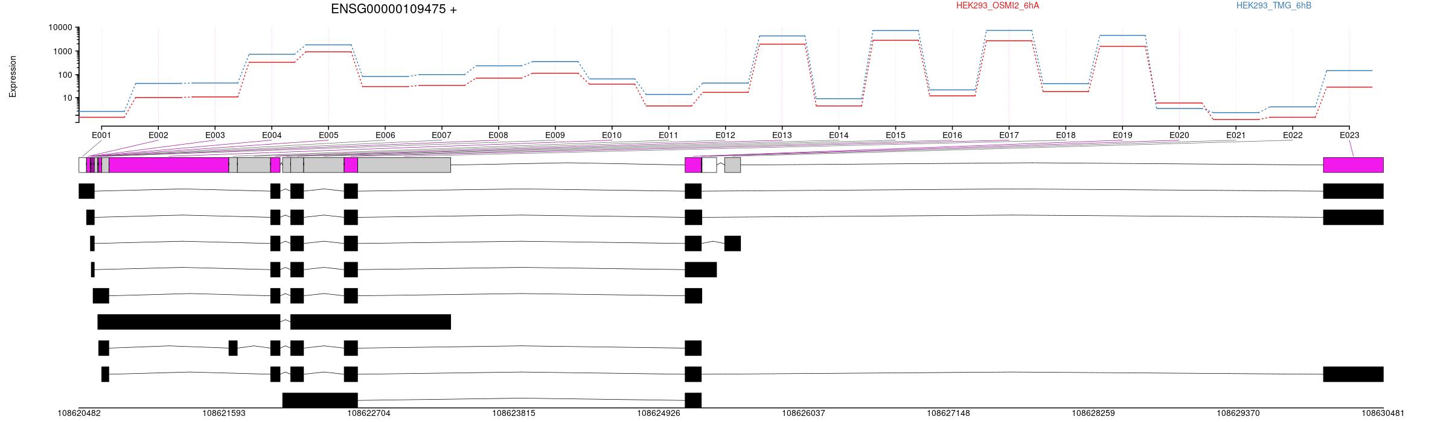Click the E008 exon label
The image size is (1449, 422).
pos(498,135)
